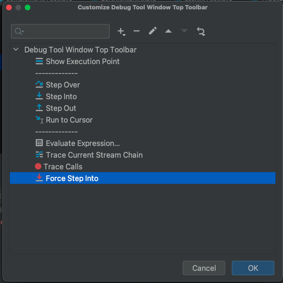This screenshot has height=283, width=283.
Task: Click the move down arrow icon
Action: tap(184, 31)
